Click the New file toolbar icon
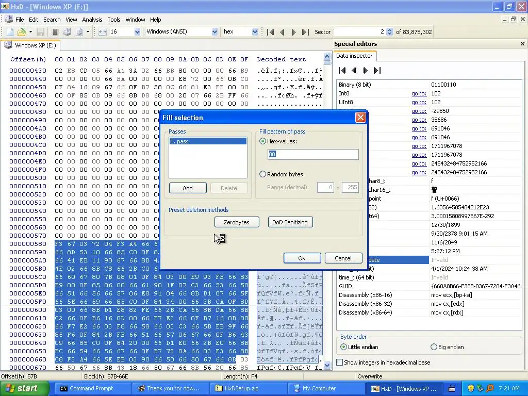The height and width of the screenshot is (396, 528). point(10,32)
